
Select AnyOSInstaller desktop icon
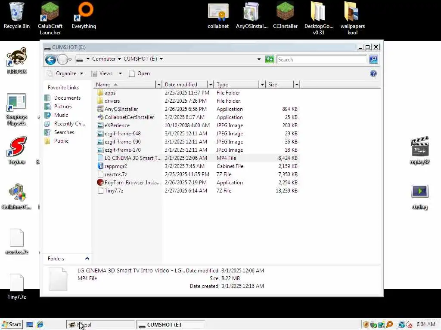252,15
